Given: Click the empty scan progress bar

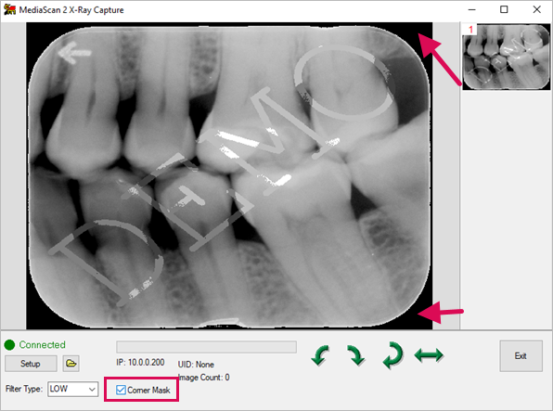Looking at the screenshot, I should (206, 347).
